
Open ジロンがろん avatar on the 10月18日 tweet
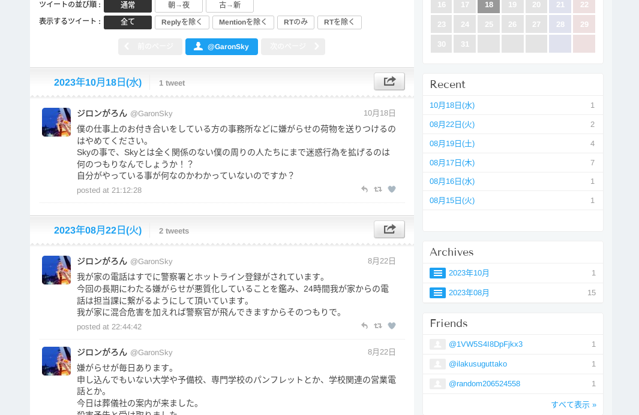56,122
